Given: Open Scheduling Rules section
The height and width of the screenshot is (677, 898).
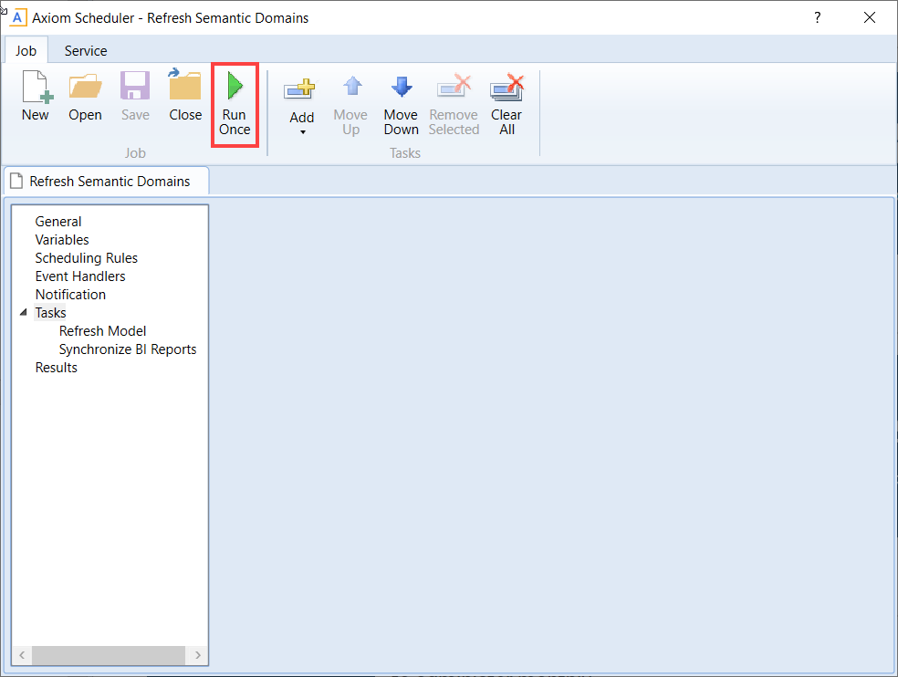Looking at the screenshot, I should click(x=87, y=258).
